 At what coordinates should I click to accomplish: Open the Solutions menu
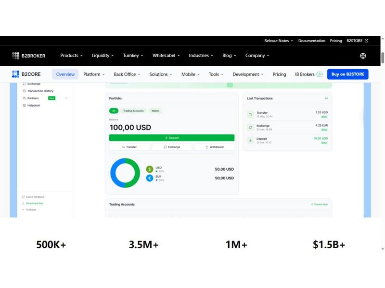click(161, 74)
